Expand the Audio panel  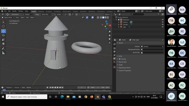pyautogui.click(x=120, y=65)
